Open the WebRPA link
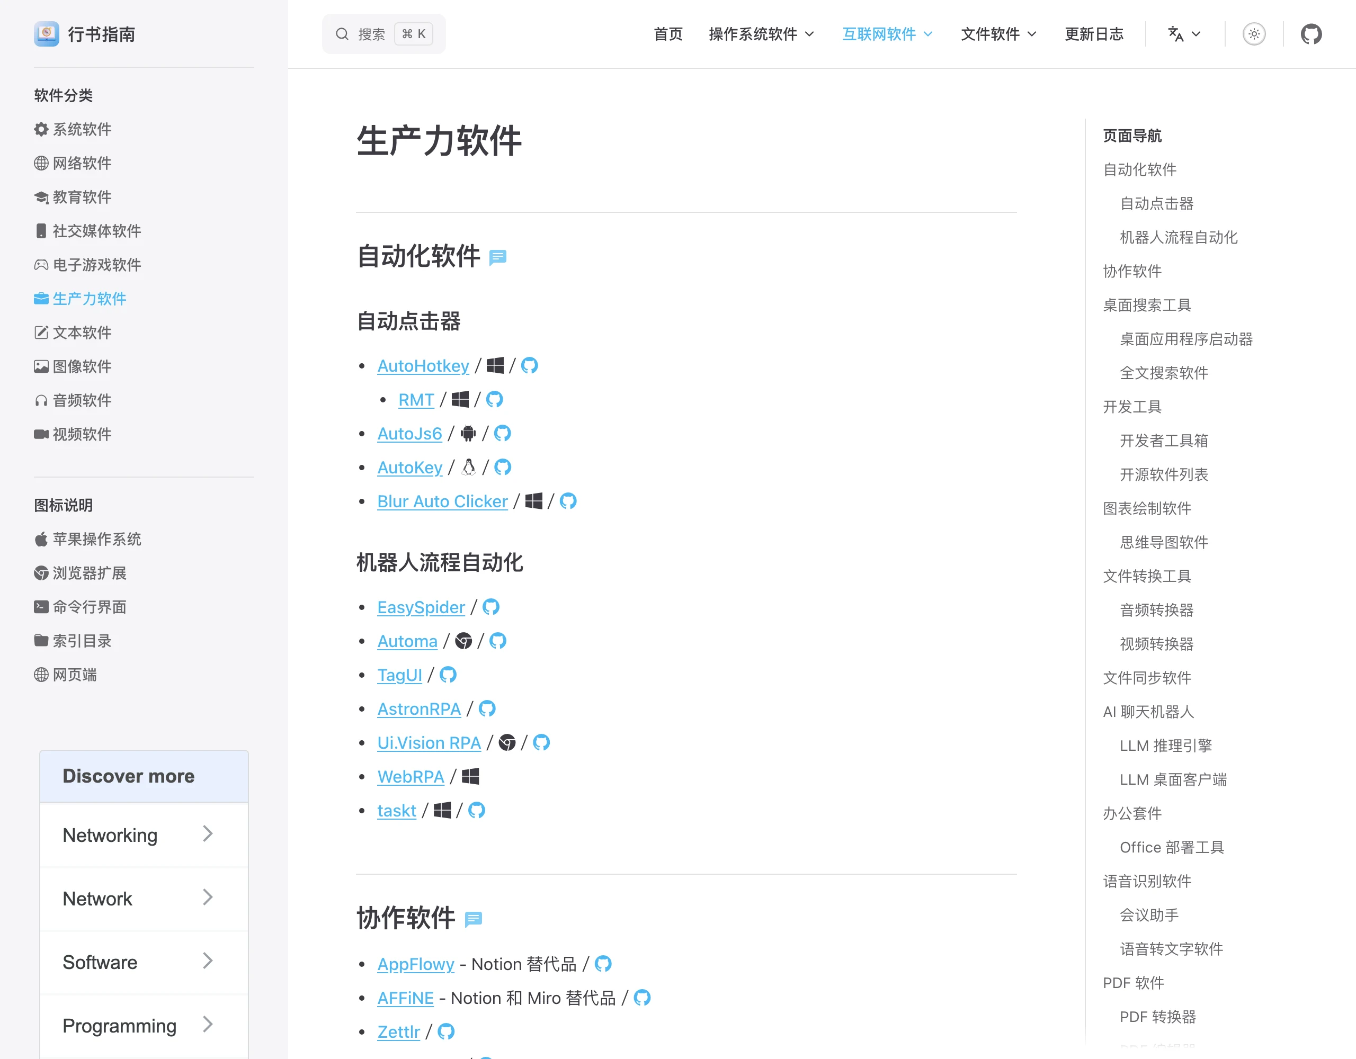 411,777
